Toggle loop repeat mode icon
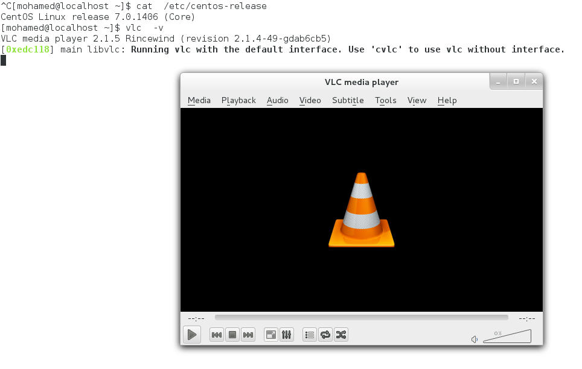This screenshot has width=582, height=369. 325,335
